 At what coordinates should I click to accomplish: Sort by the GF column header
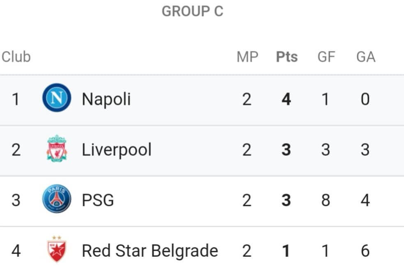coord(326,57)
